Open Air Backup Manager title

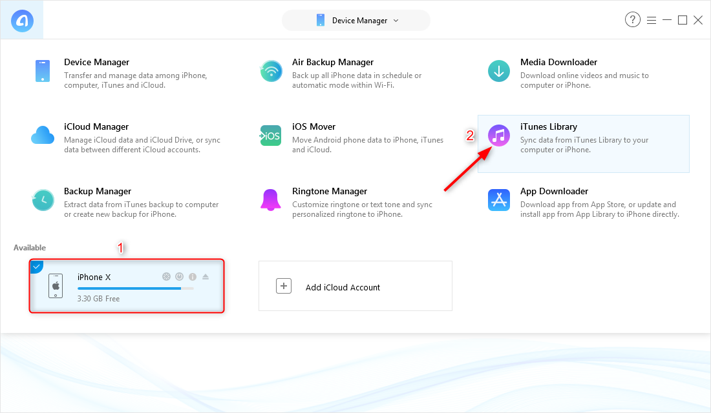coord(333,62)
